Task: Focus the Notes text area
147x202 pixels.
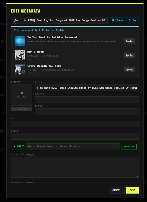Action: point(75,167)
